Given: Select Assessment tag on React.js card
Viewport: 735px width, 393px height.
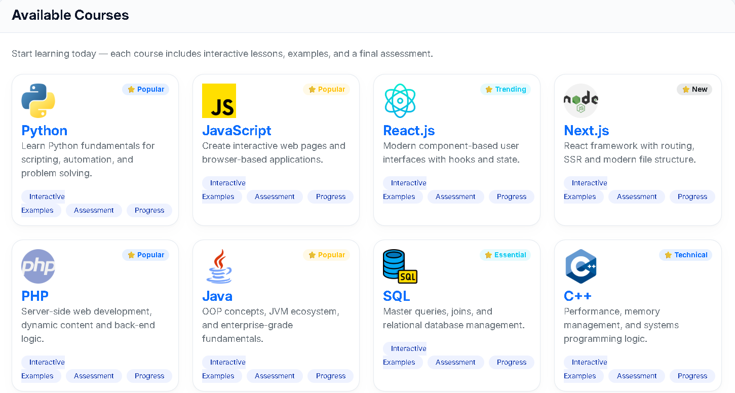Looking at the screenshot, I should (x=455, y=196).
